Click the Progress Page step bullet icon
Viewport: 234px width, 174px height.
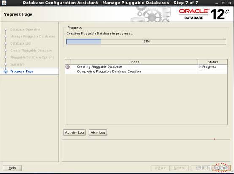coord(6,71)
